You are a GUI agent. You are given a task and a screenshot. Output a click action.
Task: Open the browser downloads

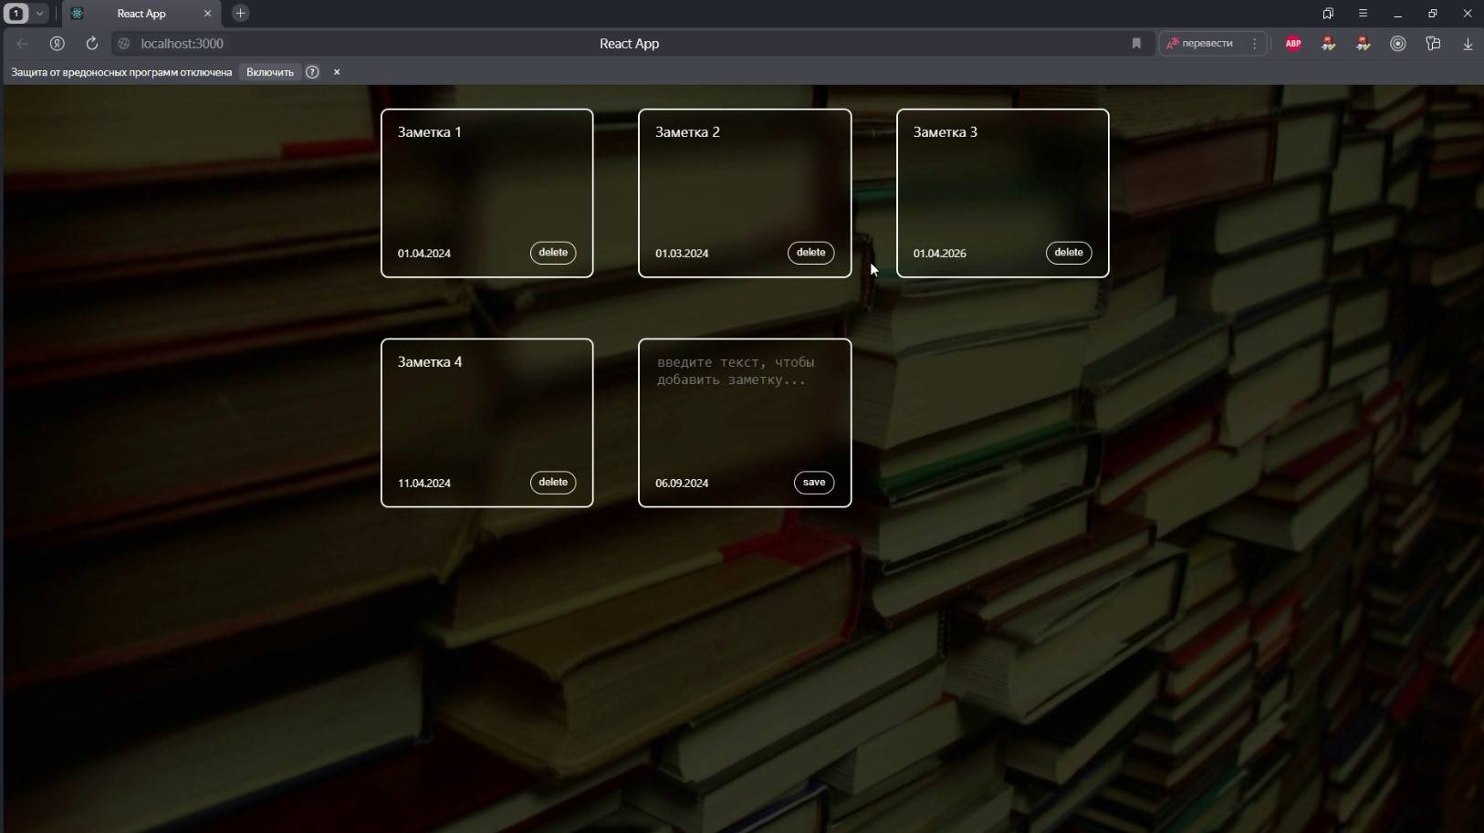[x=1468, y=44]
